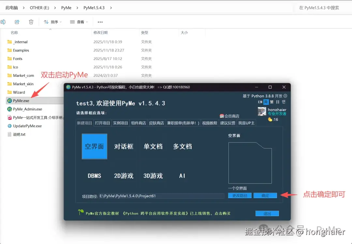Choose the AI project type icon
The image size is (352, 244).
182,176
